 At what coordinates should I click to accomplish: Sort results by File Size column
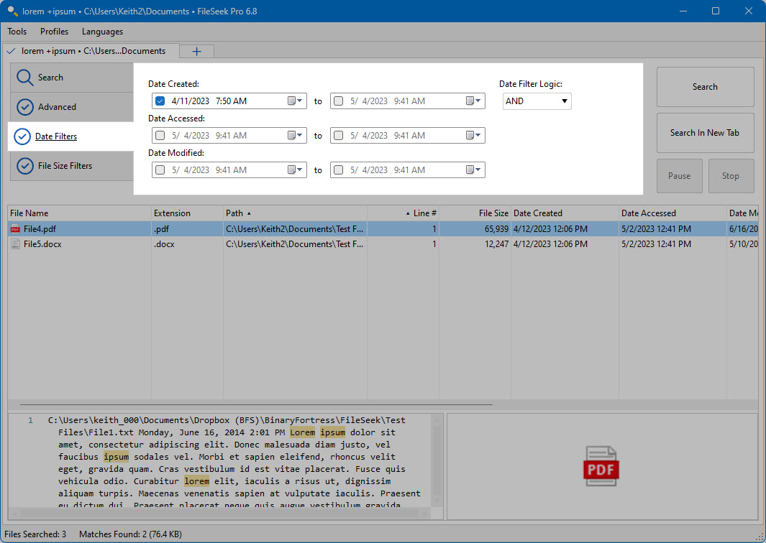[475, 213]
